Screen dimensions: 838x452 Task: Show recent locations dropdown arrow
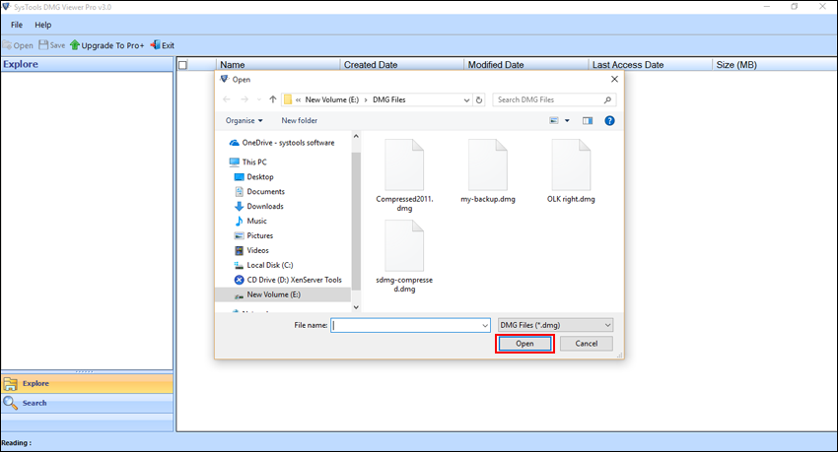[x=259, y=99]
